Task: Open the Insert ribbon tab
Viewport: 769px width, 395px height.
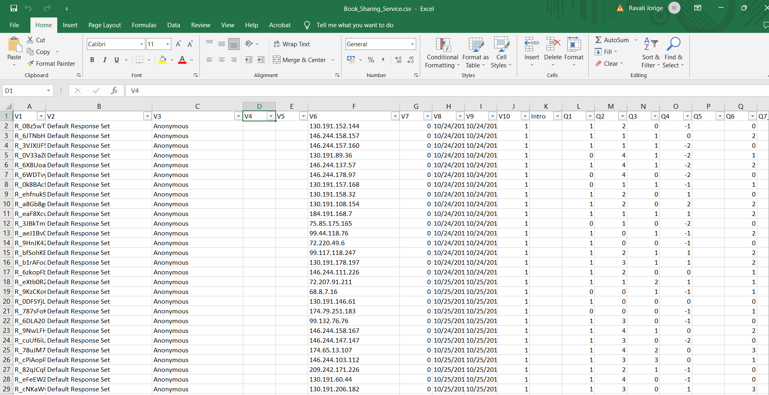Action: [70, 25]
